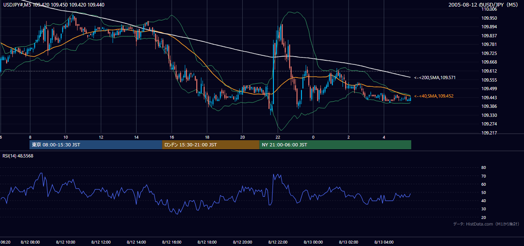Click hour label 14 under the price chart
This screenshot has width=524, height=246.
(x=136, y=137)
